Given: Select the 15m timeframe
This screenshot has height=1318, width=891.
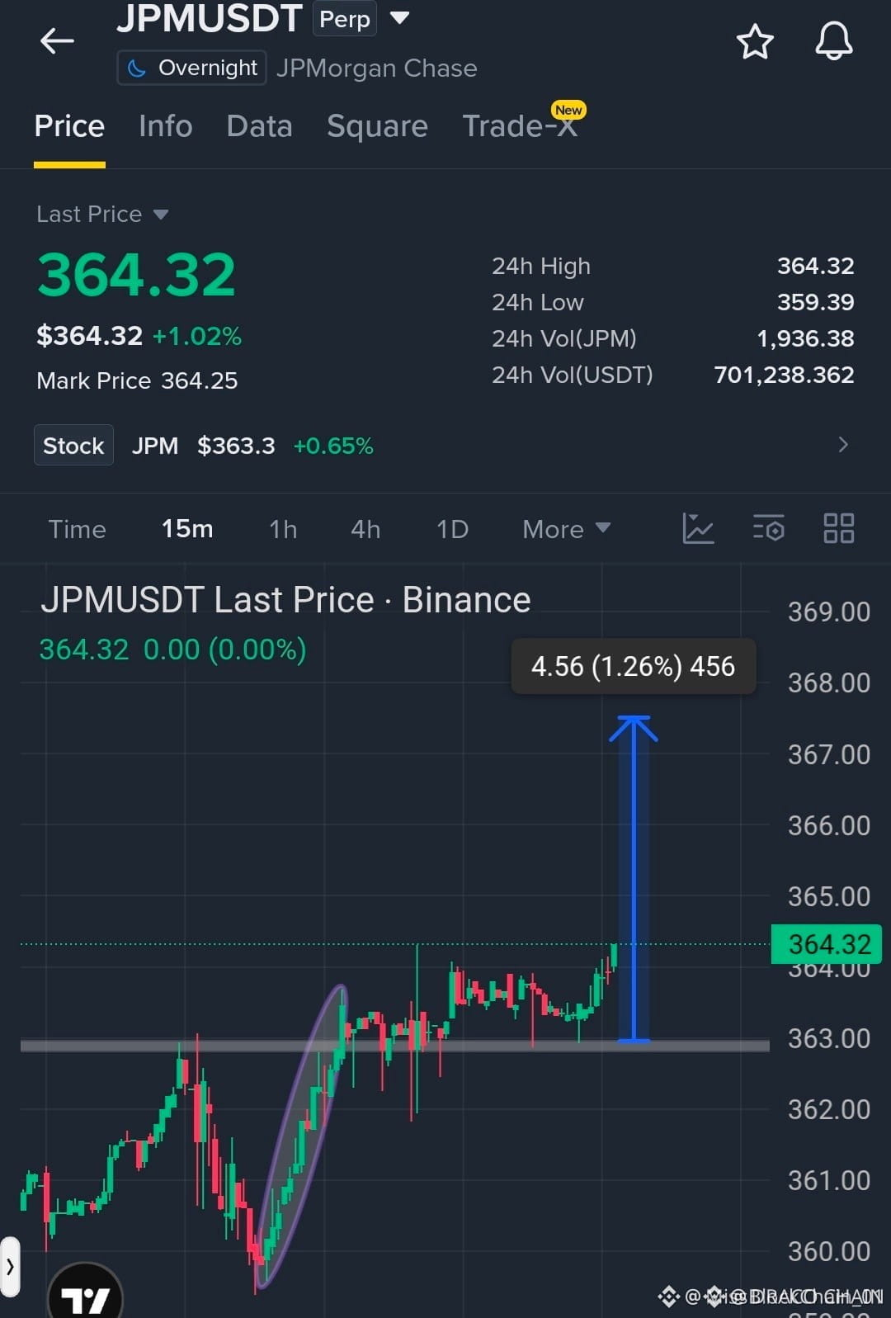Looking at the screenshot, I should tap(187, 529).
